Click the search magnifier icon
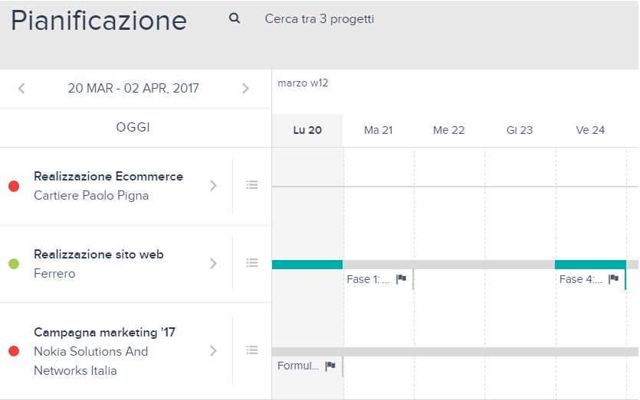Viewport: 640px width, 400px height. point(235,18)
